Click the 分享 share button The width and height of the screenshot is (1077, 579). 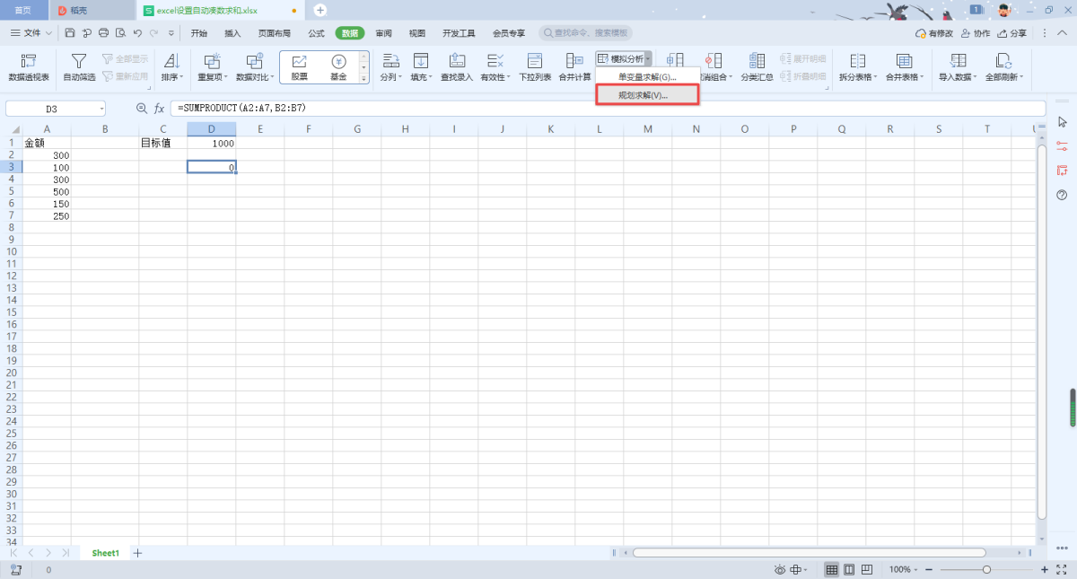point(1012,33)
